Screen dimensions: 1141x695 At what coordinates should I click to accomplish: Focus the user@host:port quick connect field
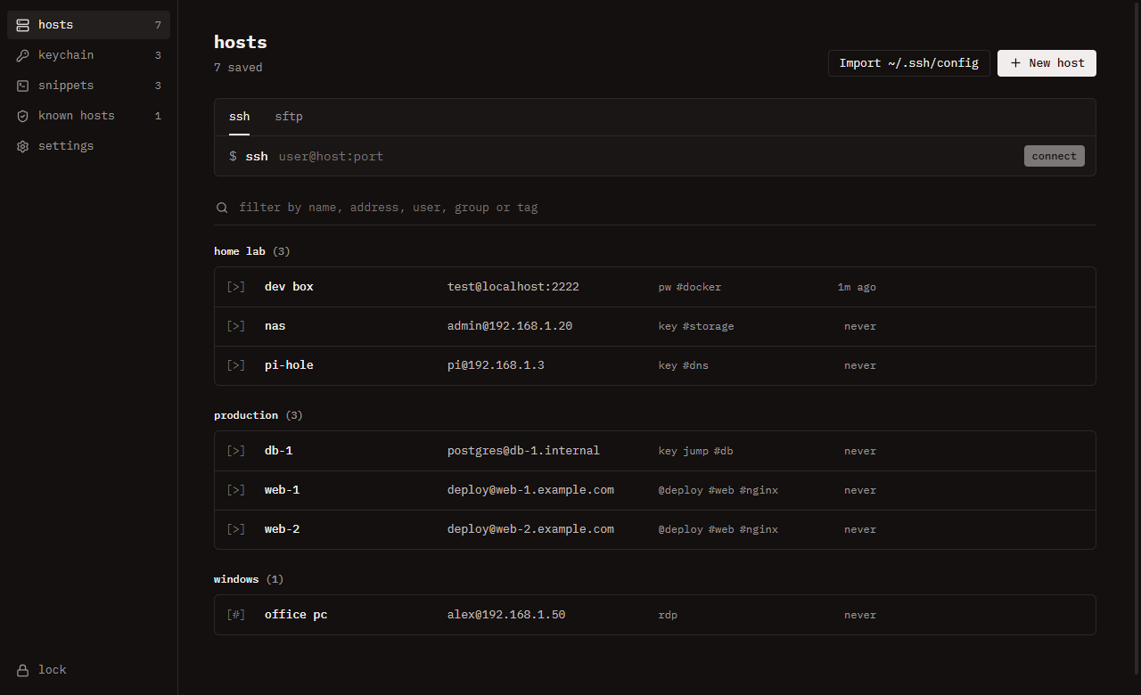[645, 156]
